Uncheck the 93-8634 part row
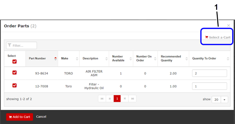 click(15, 73)
